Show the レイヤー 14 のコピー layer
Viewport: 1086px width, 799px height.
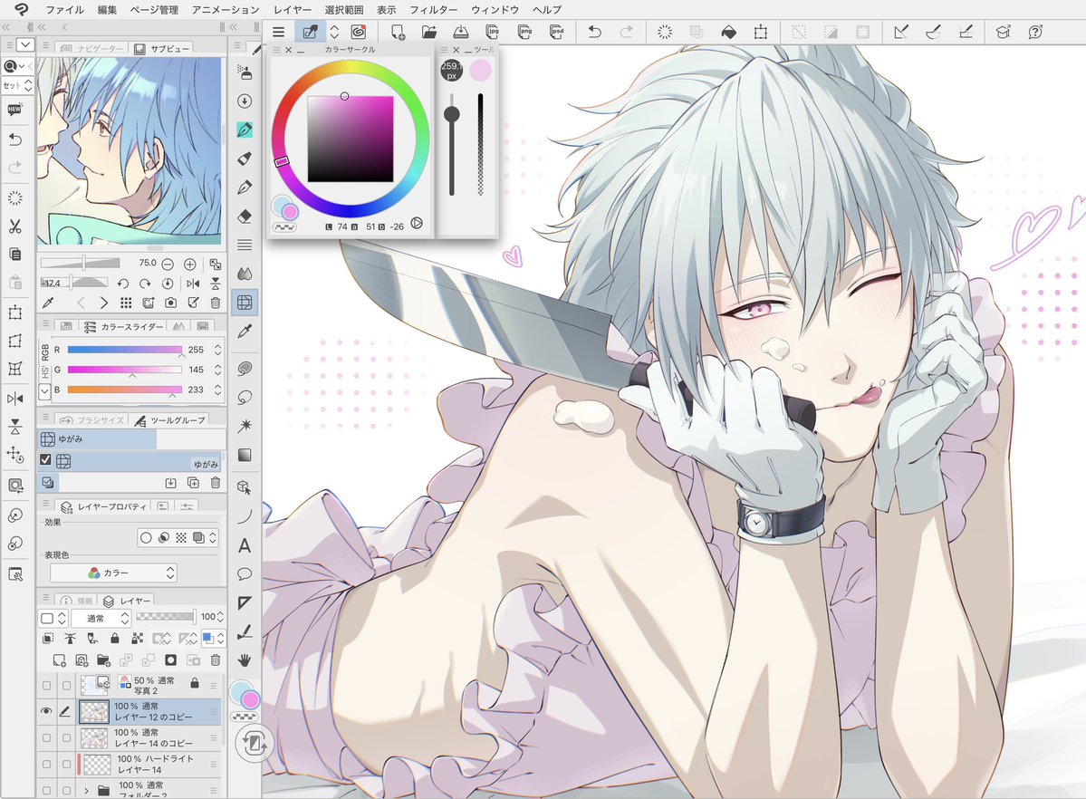[46, 738]
